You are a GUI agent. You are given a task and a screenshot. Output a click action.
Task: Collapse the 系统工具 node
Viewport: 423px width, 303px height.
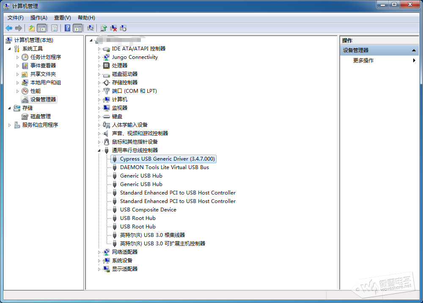[9, 49]
